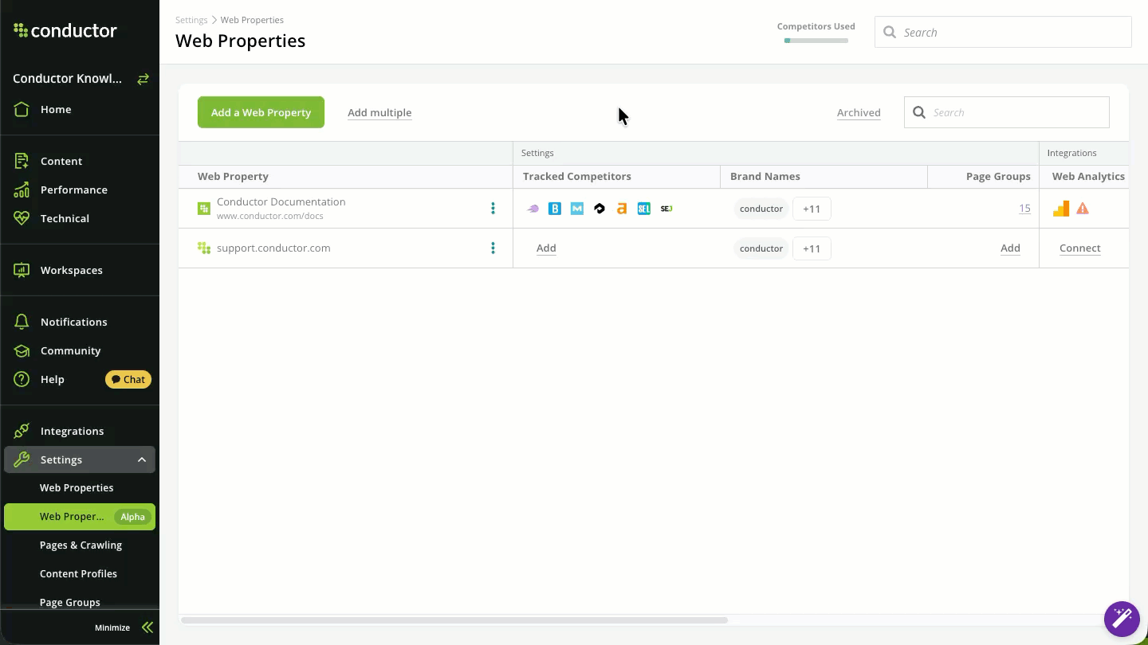Expand +11 brand names for Conductor Documentation

click(812, 209)
